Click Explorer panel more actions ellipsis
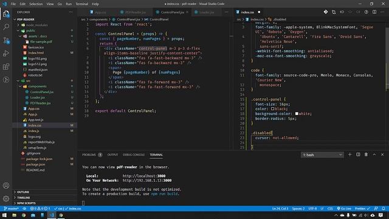 coord(71,12)
